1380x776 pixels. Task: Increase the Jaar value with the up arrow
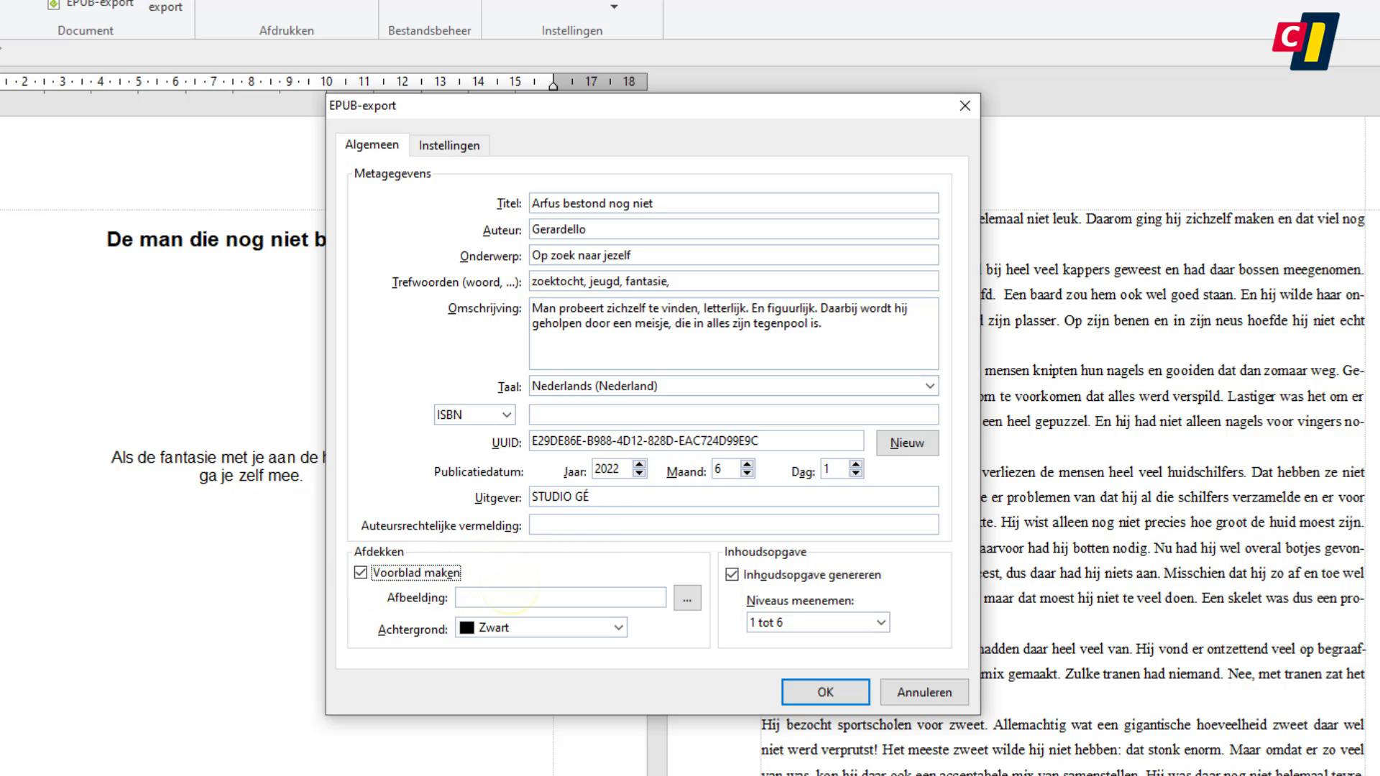[639, 464]
